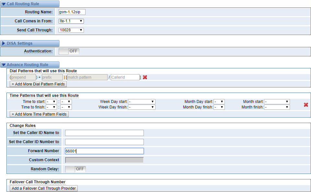Collapse the Advance Routing Rule section
The width and height of the screenshot is (311, 192).
point(30,65)
